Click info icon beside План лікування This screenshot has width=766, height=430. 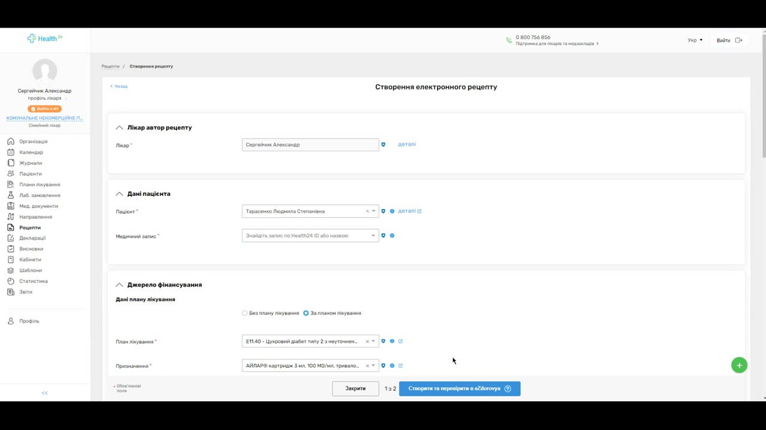coord(392,341)
